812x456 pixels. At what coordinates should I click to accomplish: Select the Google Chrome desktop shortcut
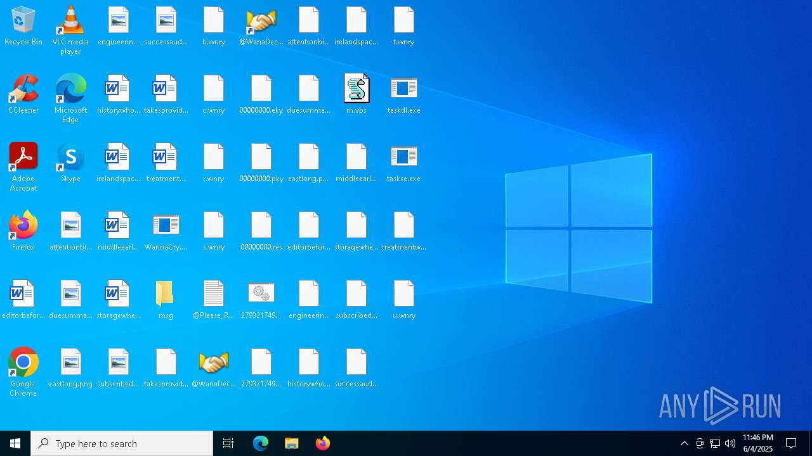23,373
